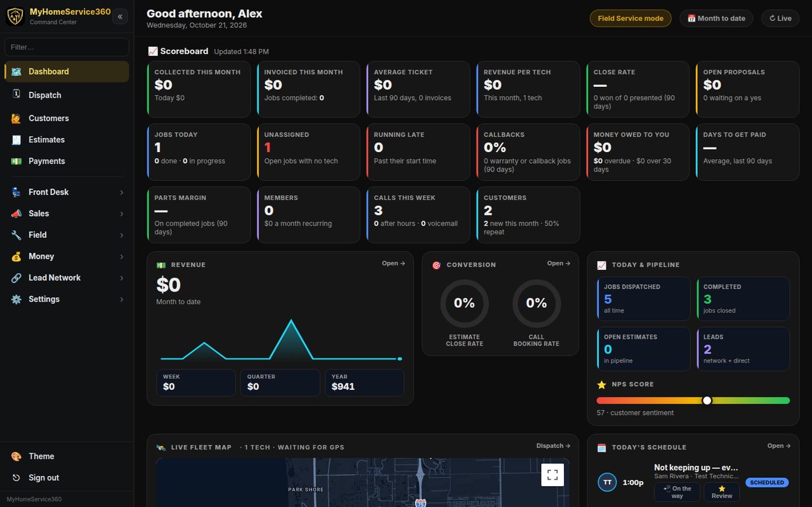
Task: Expand the Front Desk menu chevron
Action: (122, 193)
